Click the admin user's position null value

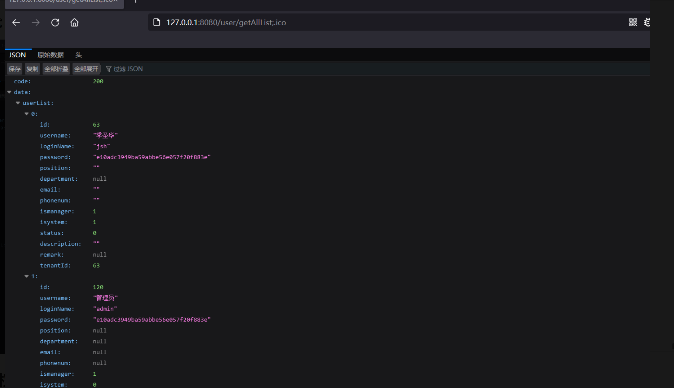[100, 330]
